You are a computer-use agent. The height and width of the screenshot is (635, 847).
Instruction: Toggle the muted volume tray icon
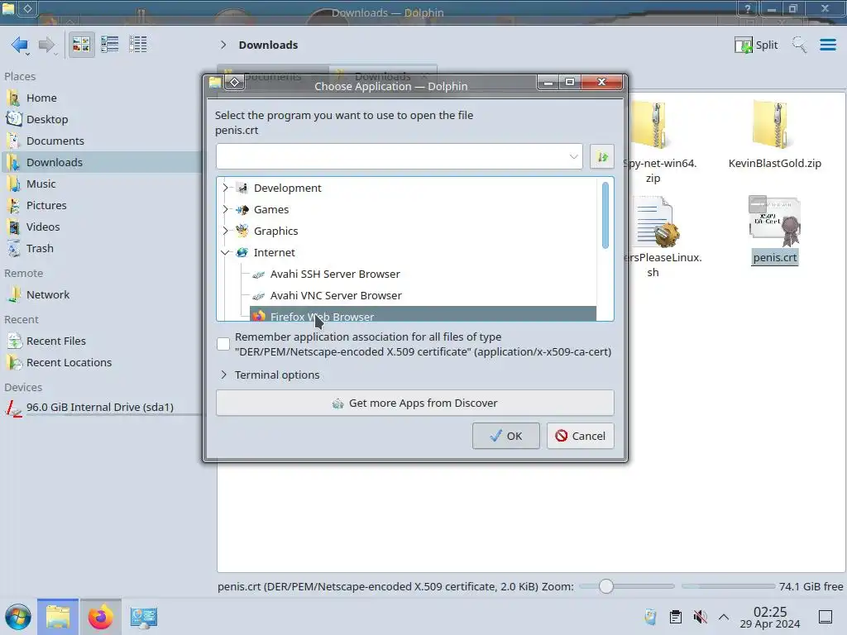point(700,617)
